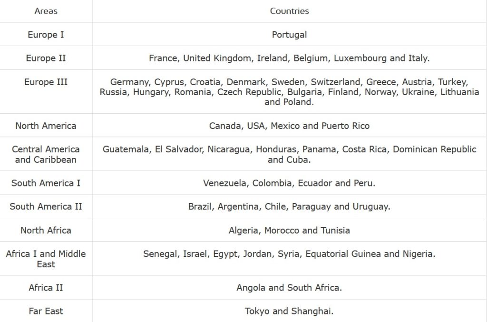Click the Countries column header
This screenshot has width=487, height=322.
289,11
